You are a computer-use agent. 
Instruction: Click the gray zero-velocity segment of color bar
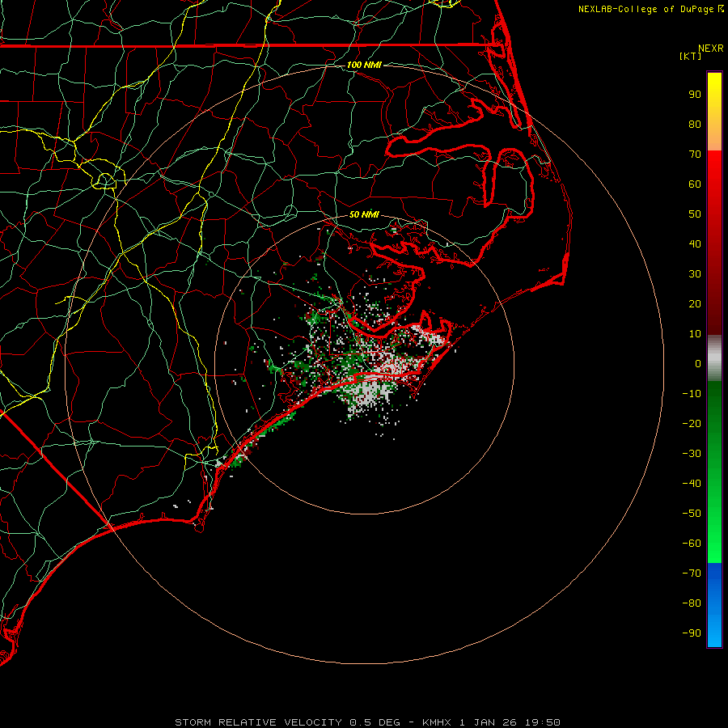click(714, 358)
